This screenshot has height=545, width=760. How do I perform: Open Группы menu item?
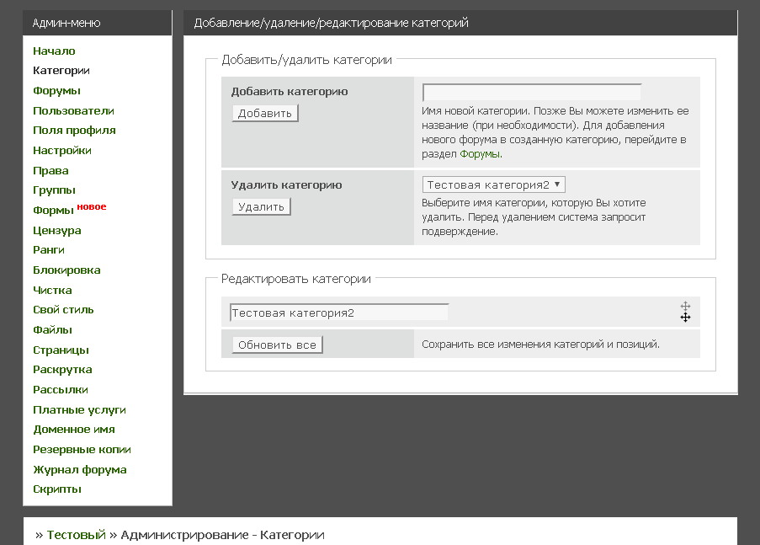[54, 190]
